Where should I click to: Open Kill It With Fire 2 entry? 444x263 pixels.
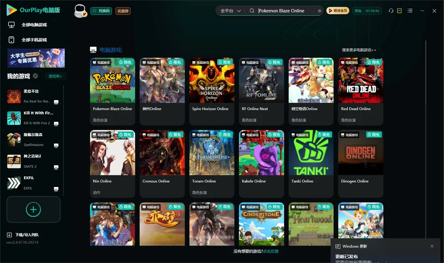(x=33, y=118)
